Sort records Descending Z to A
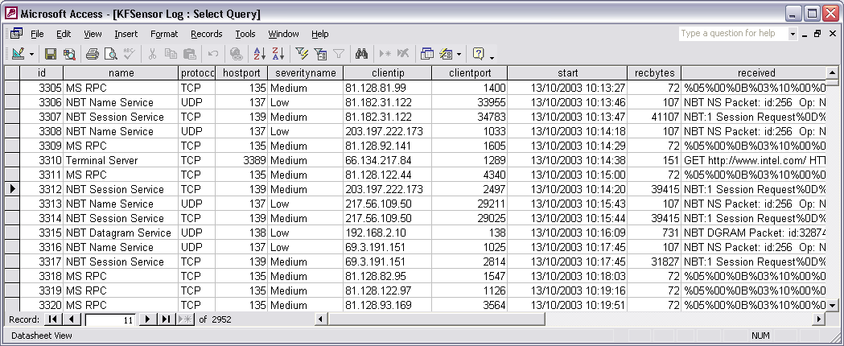The image size is (844, 346). click(x=278, y=54)
